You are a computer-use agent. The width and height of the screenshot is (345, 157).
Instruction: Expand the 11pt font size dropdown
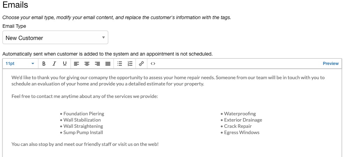[x=20, y=64]
